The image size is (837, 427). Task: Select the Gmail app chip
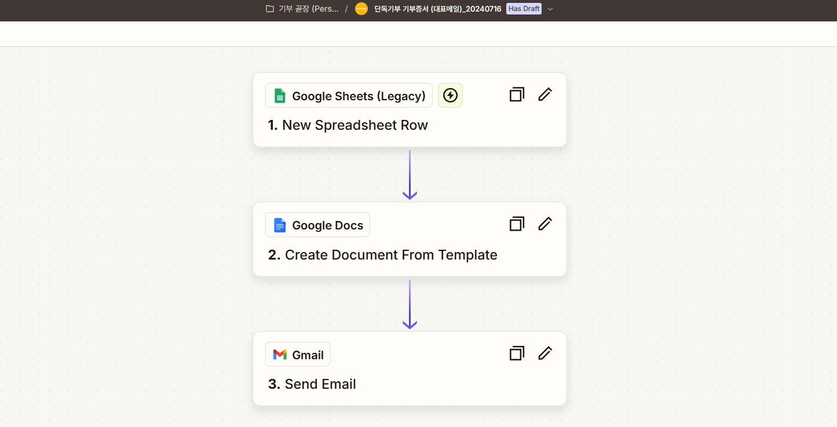(298, 355)
